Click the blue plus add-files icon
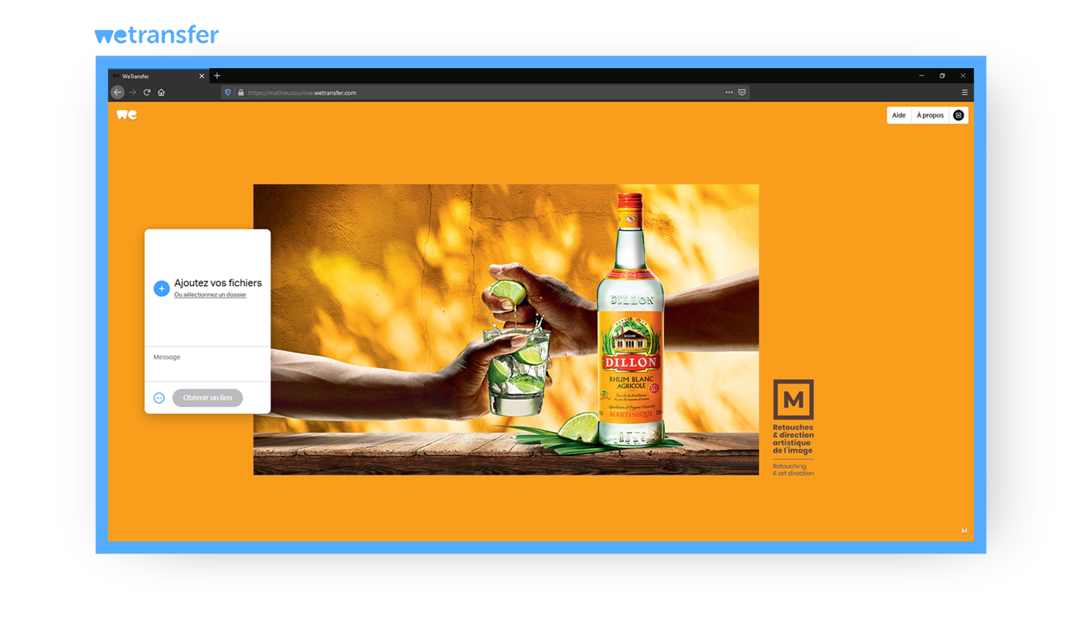The height and width of the screenshot is (641, 1082). pos(161,288)
